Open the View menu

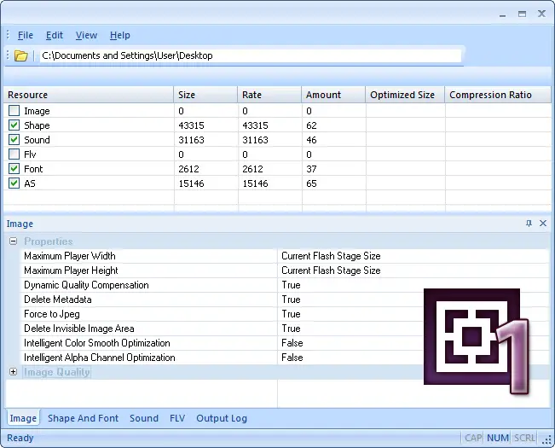click(x=86, y=35)
